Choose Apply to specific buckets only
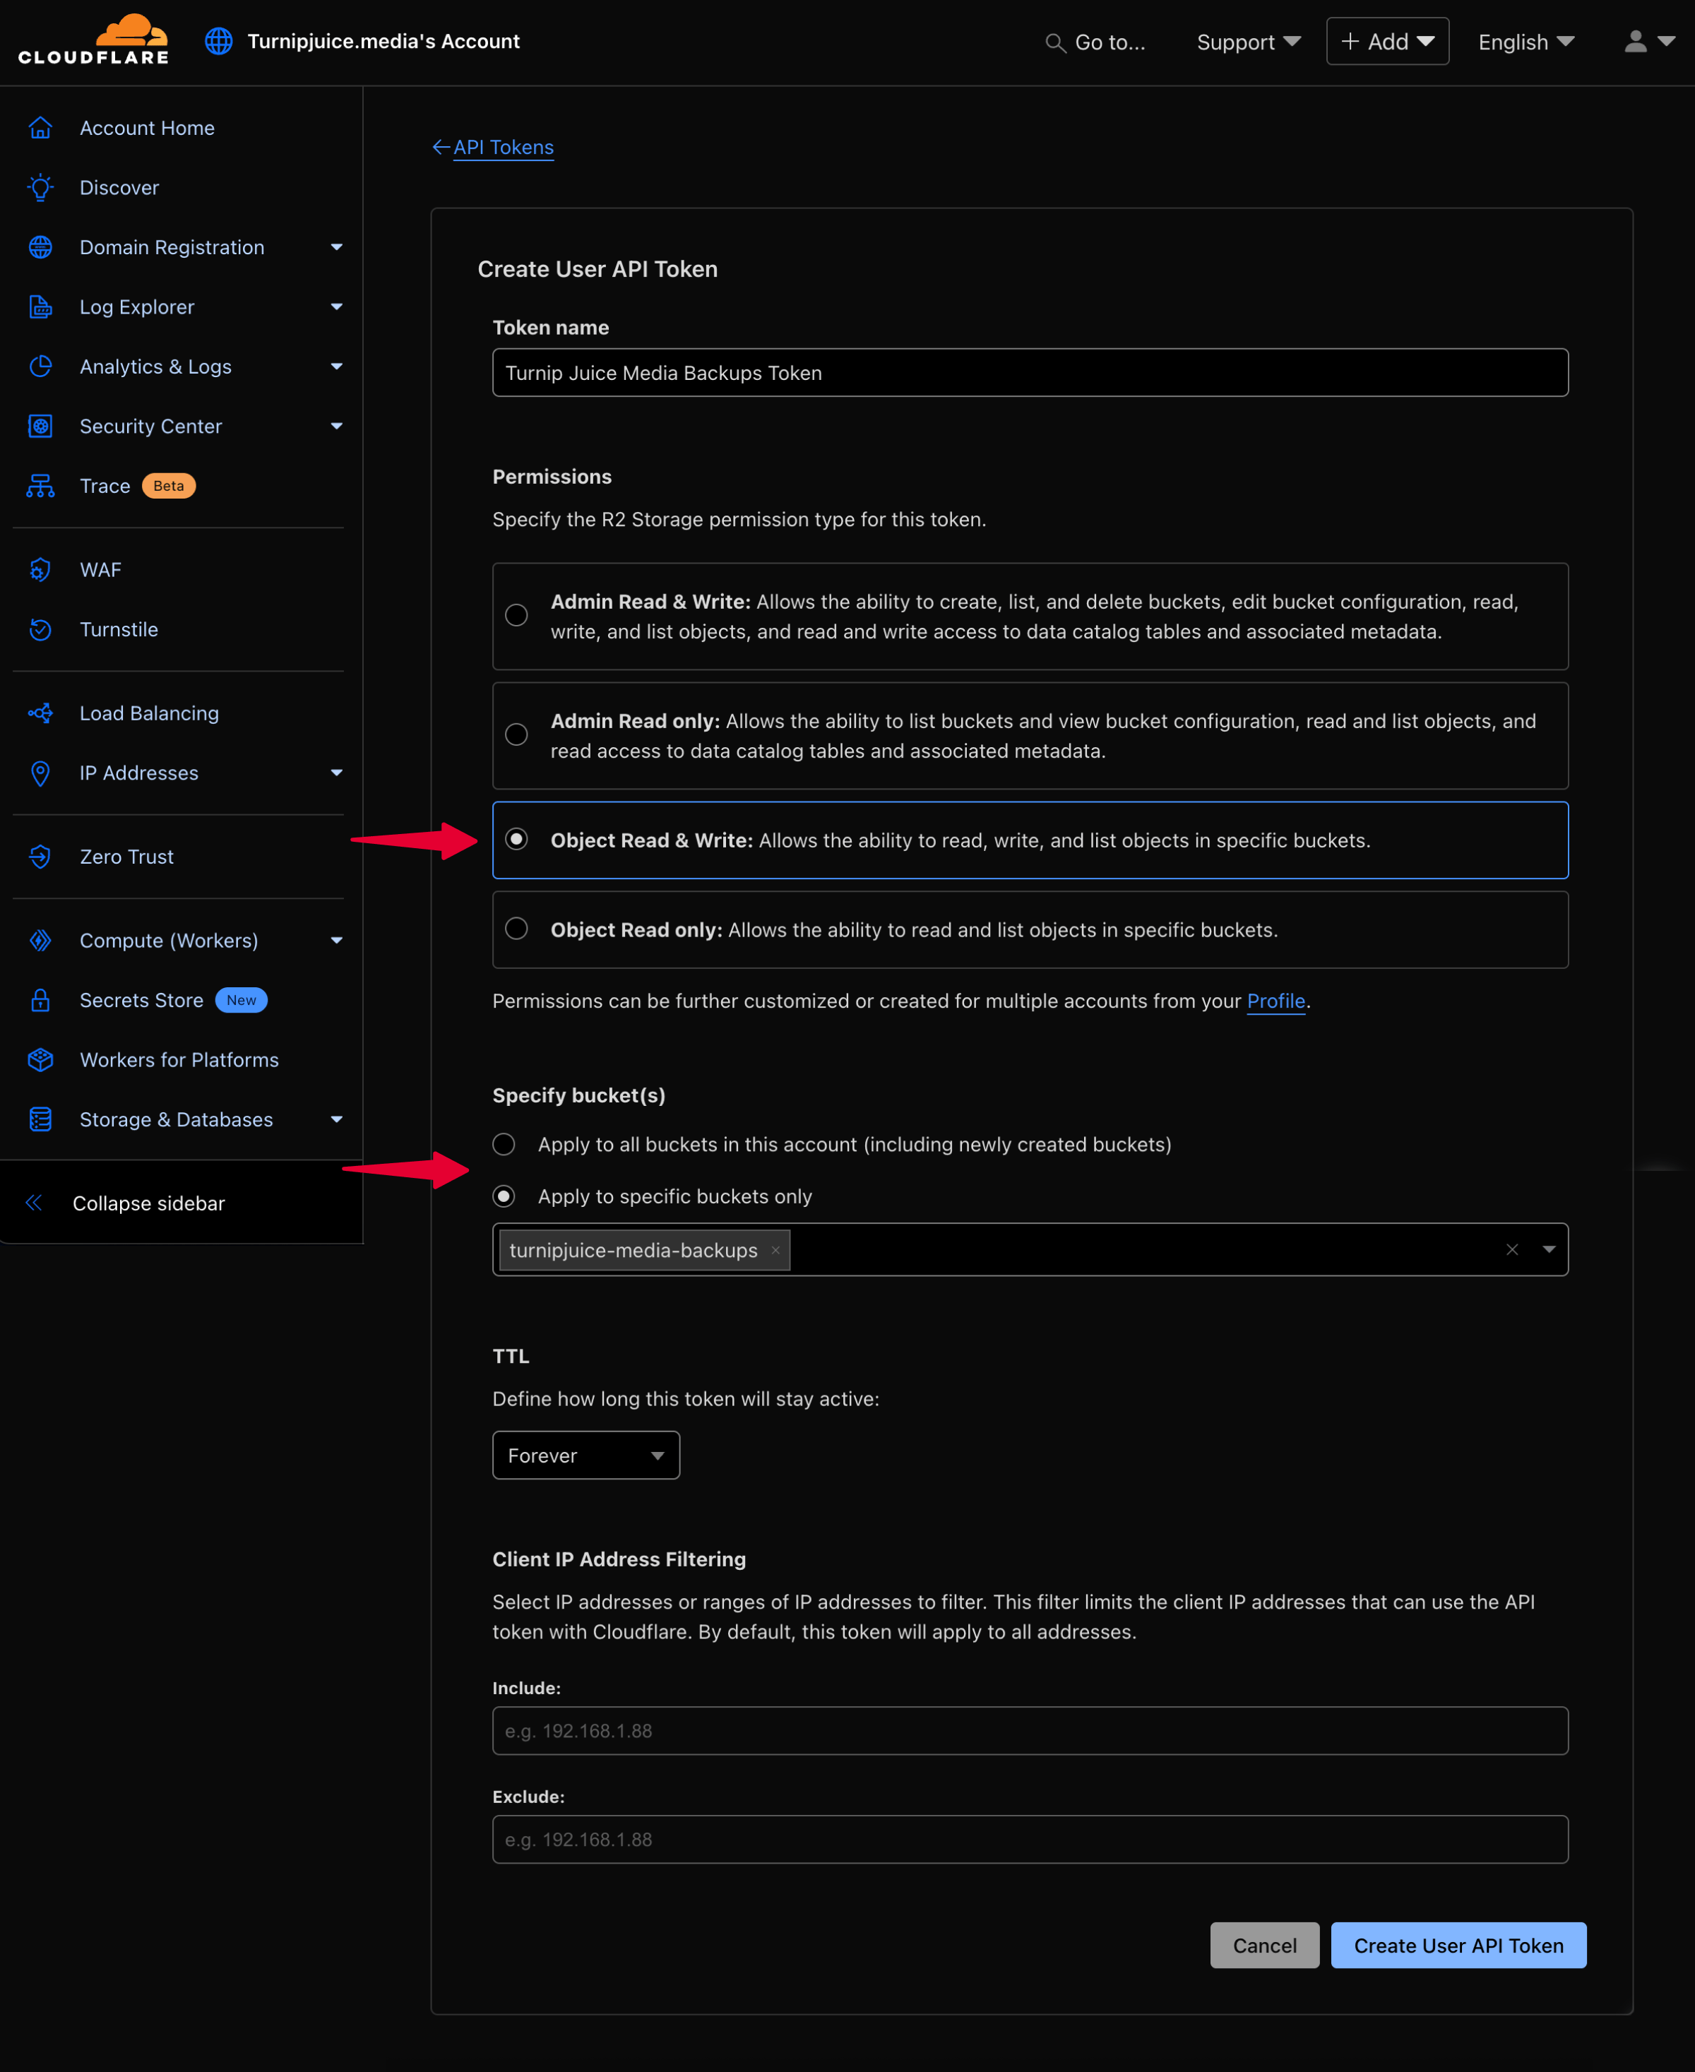The height and width of the screenshot is (2072, 1695). pos(504,1195)
